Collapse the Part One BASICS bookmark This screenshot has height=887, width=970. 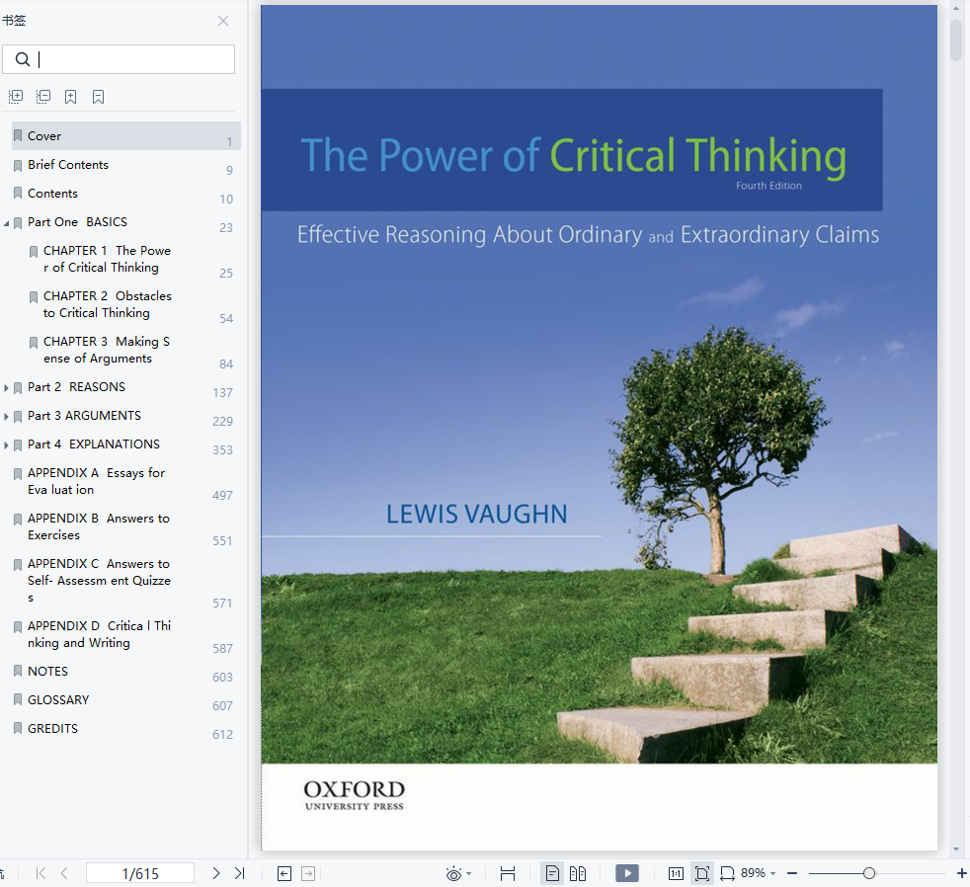6,222
